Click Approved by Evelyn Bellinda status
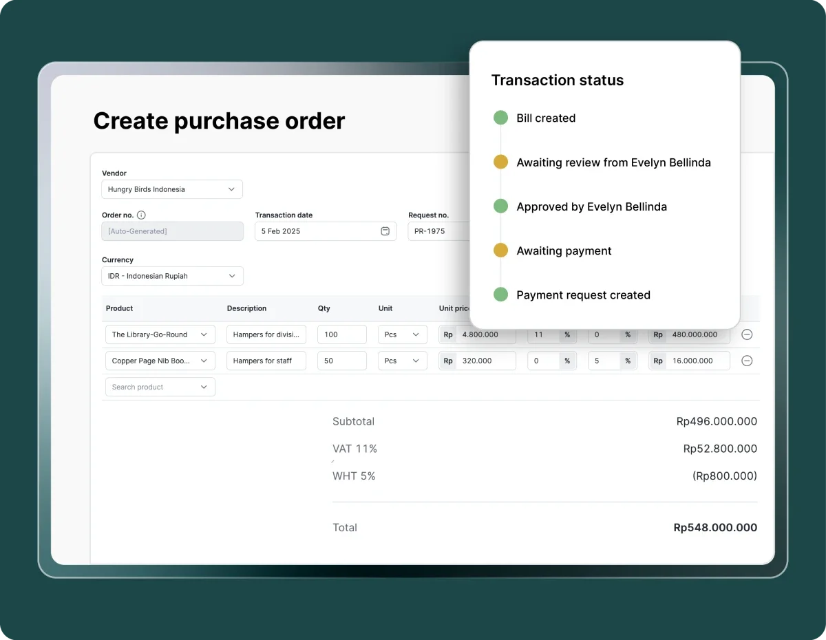This screenshot has height=640, width=826. (591, 206)
